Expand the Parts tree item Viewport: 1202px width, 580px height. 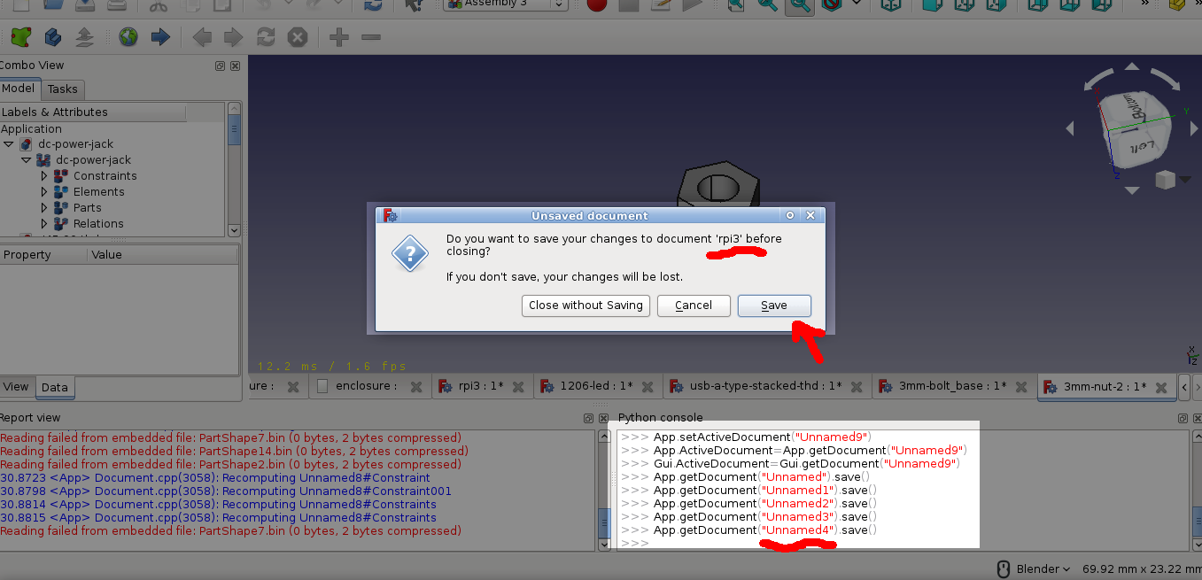click(x=44, y=207)
